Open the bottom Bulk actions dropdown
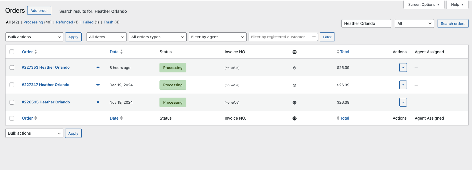472x170 pixels. (34, 133)
